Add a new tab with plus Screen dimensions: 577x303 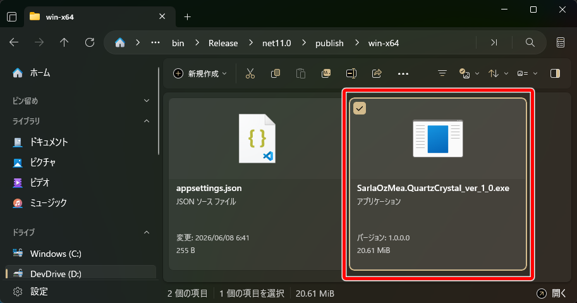coord(187,17)
